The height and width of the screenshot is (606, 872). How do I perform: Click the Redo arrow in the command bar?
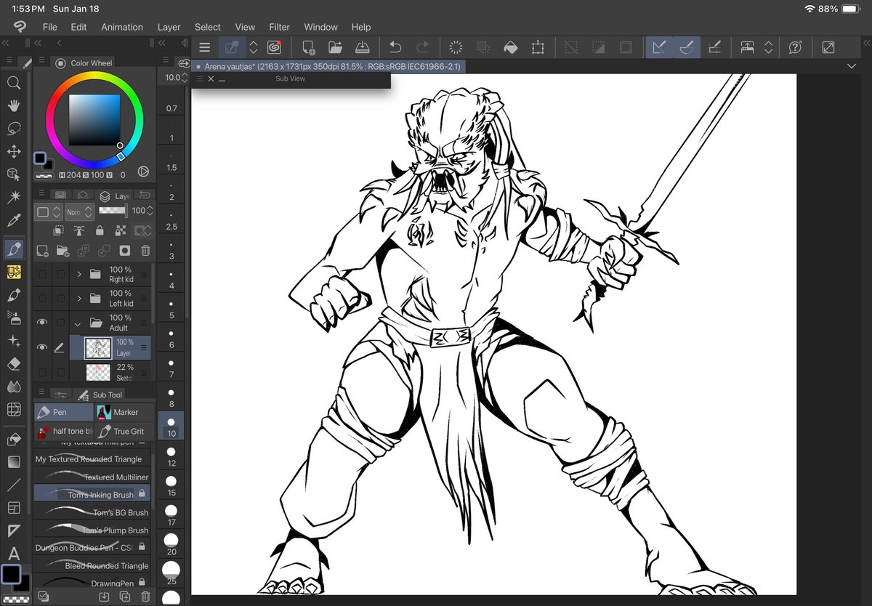point(422,47)
